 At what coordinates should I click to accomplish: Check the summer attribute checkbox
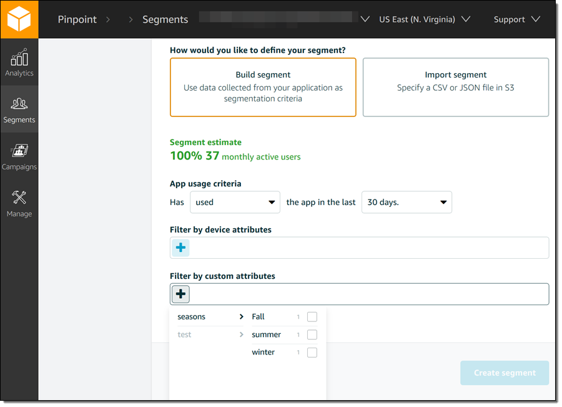point(312,334)
